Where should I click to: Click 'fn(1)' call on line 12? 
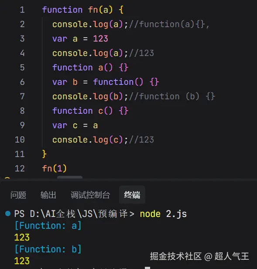tap(55, 168)
